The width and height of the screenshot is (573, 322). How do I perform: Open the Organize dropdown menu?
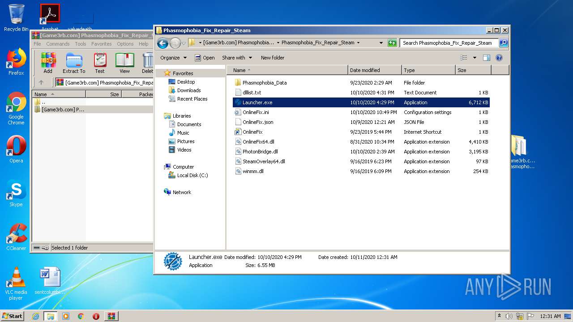[173, 58]
